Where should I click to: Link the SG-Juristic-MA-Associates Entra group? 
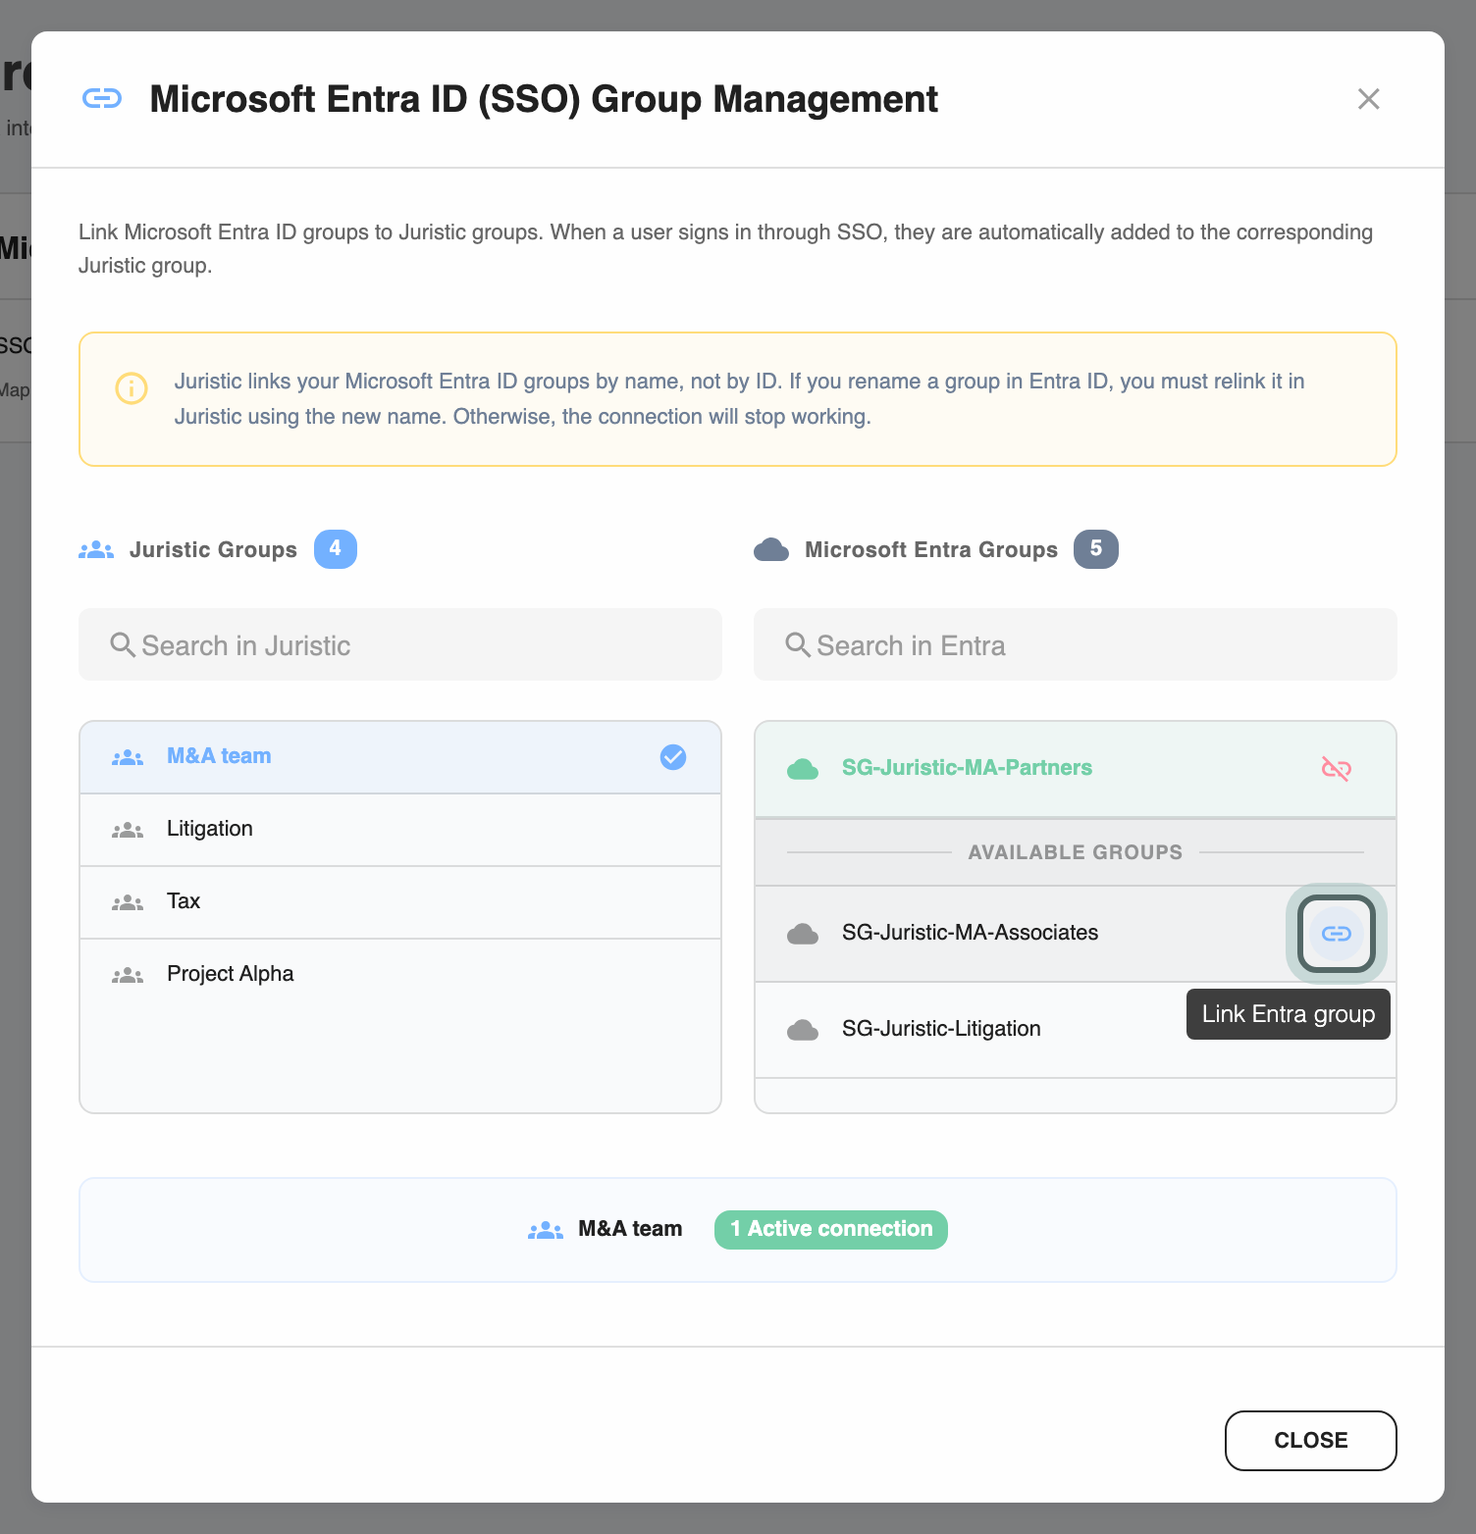point(1337,934)
